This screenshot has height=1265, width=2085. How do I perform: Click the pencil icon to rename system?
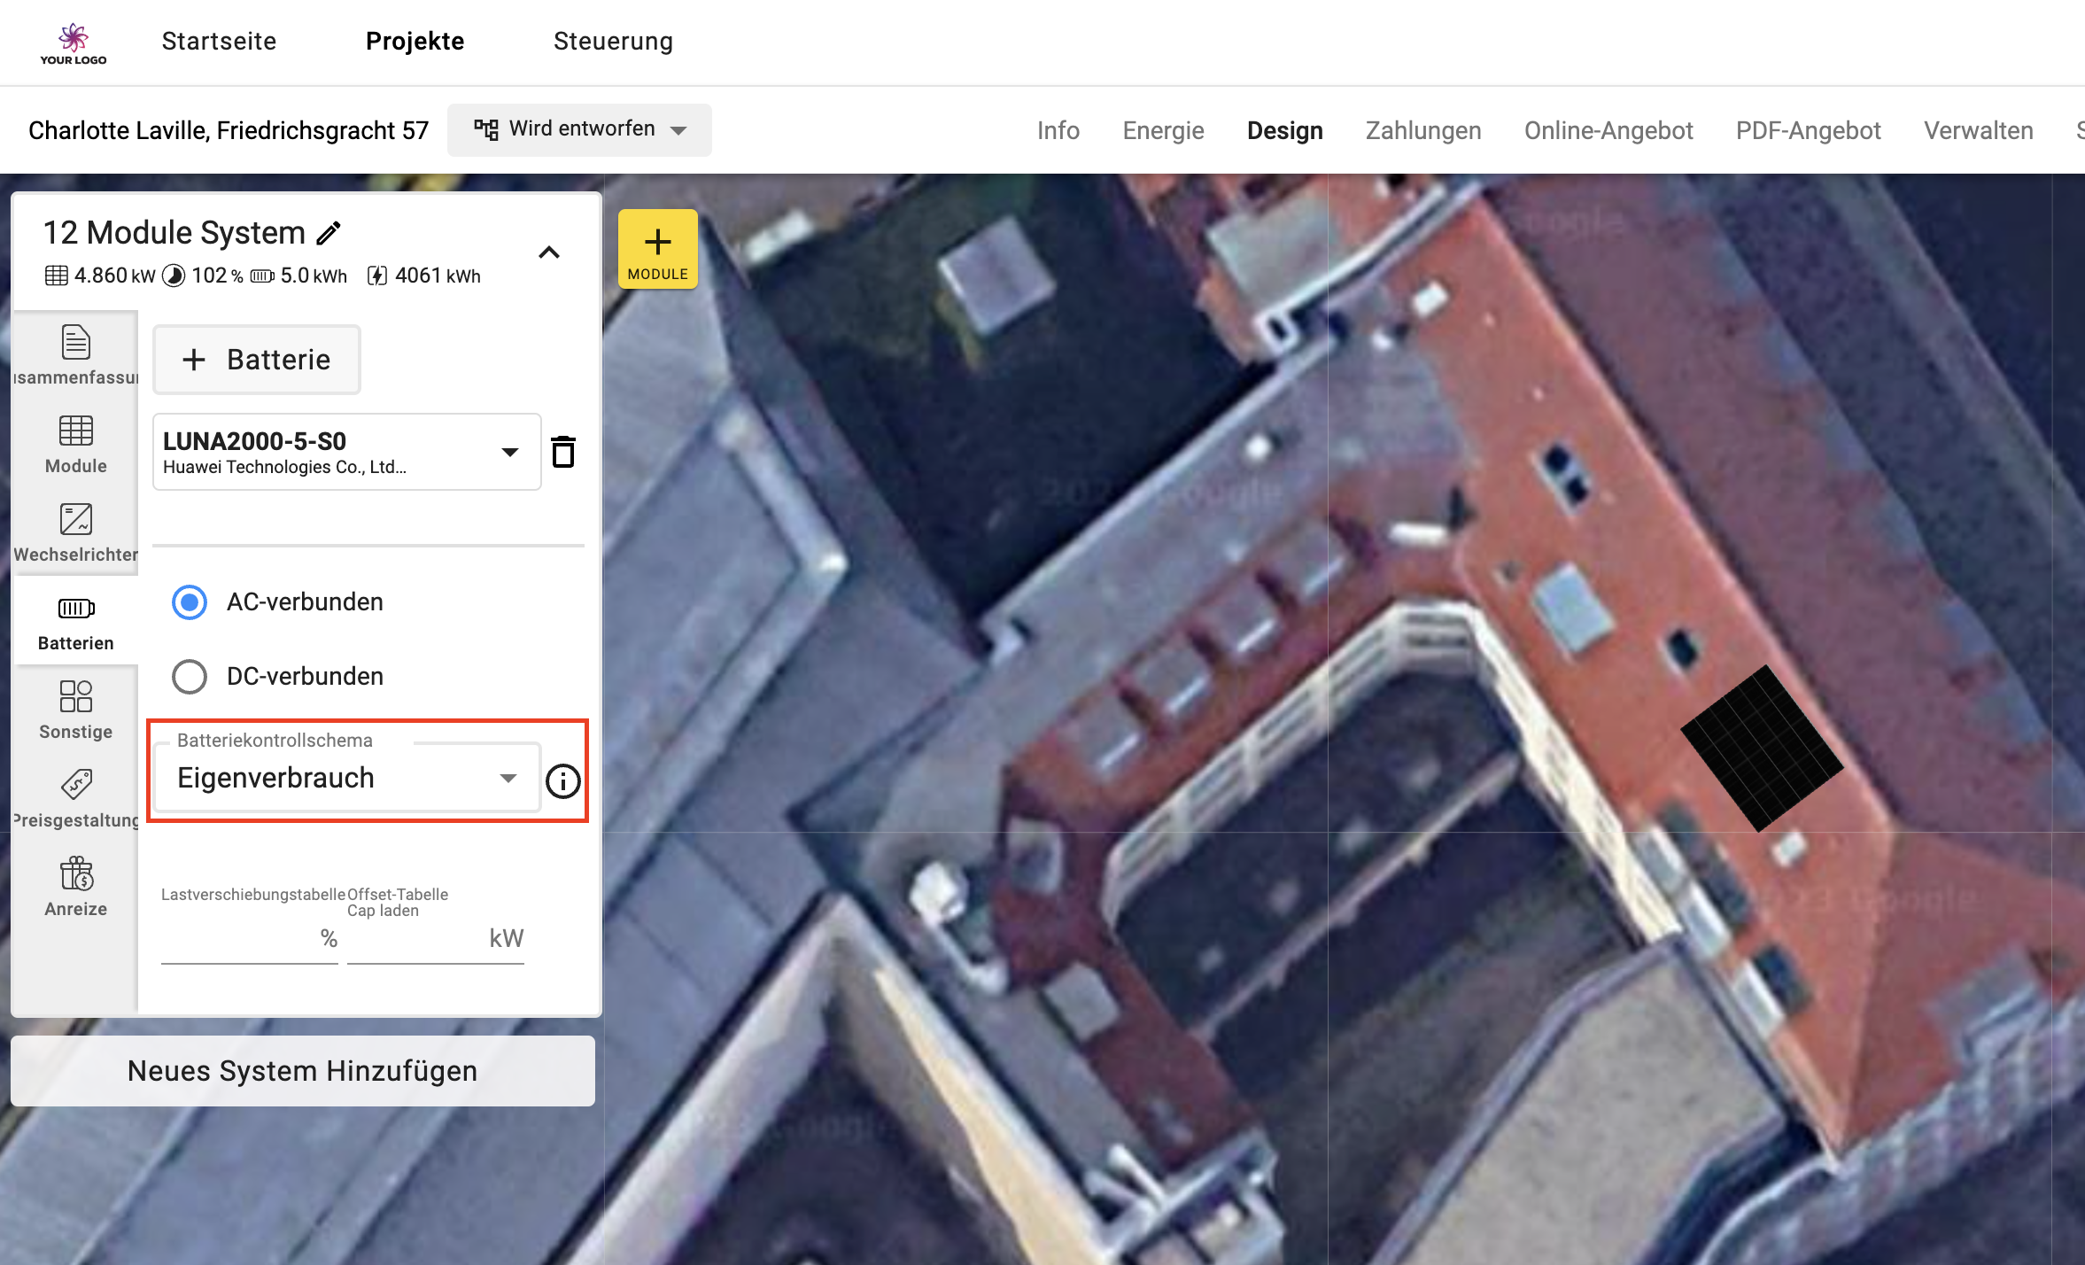tap(329, 233)
